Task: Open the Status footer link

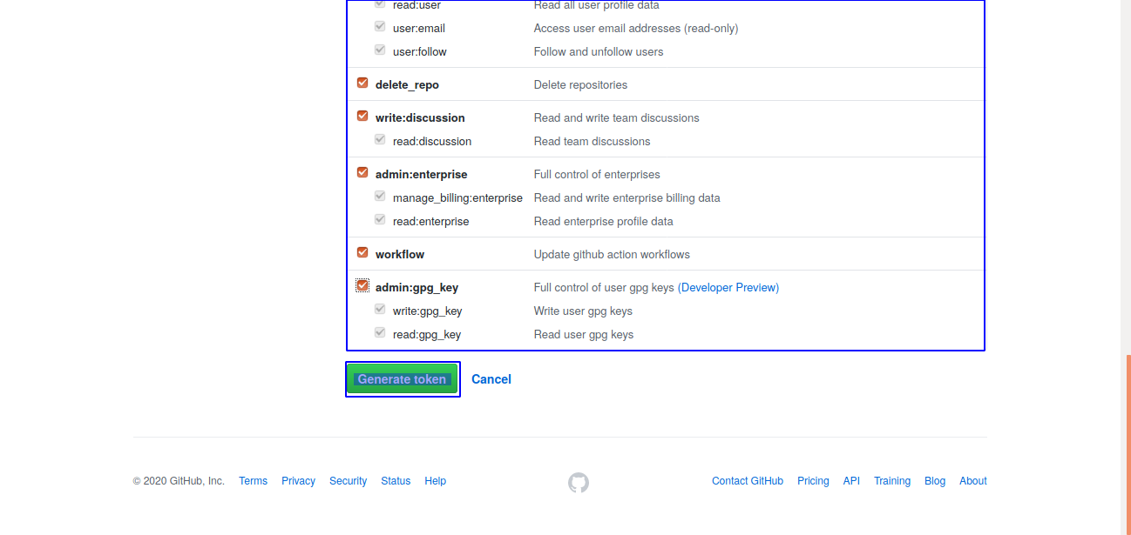Action: tap(396, 481)
